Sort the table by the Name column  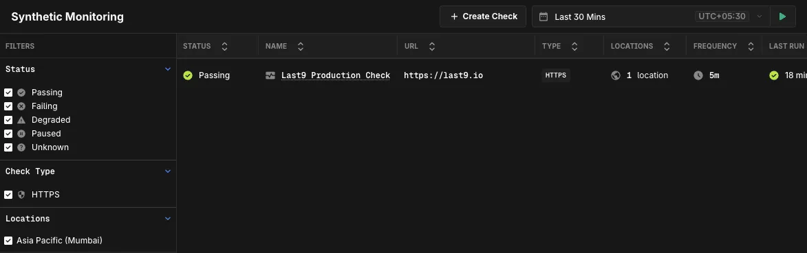[x=301, y=46]
